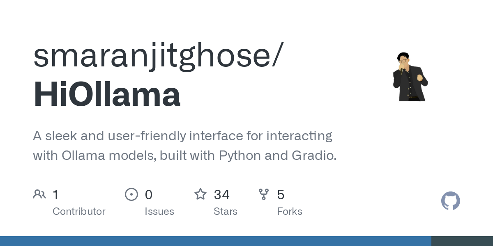Screen dimensions: 493x246
Task: Click the issues count "0"
Action: [x=149, y=195]
